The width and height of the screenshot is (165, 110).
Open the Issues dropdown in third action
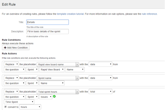45,97
